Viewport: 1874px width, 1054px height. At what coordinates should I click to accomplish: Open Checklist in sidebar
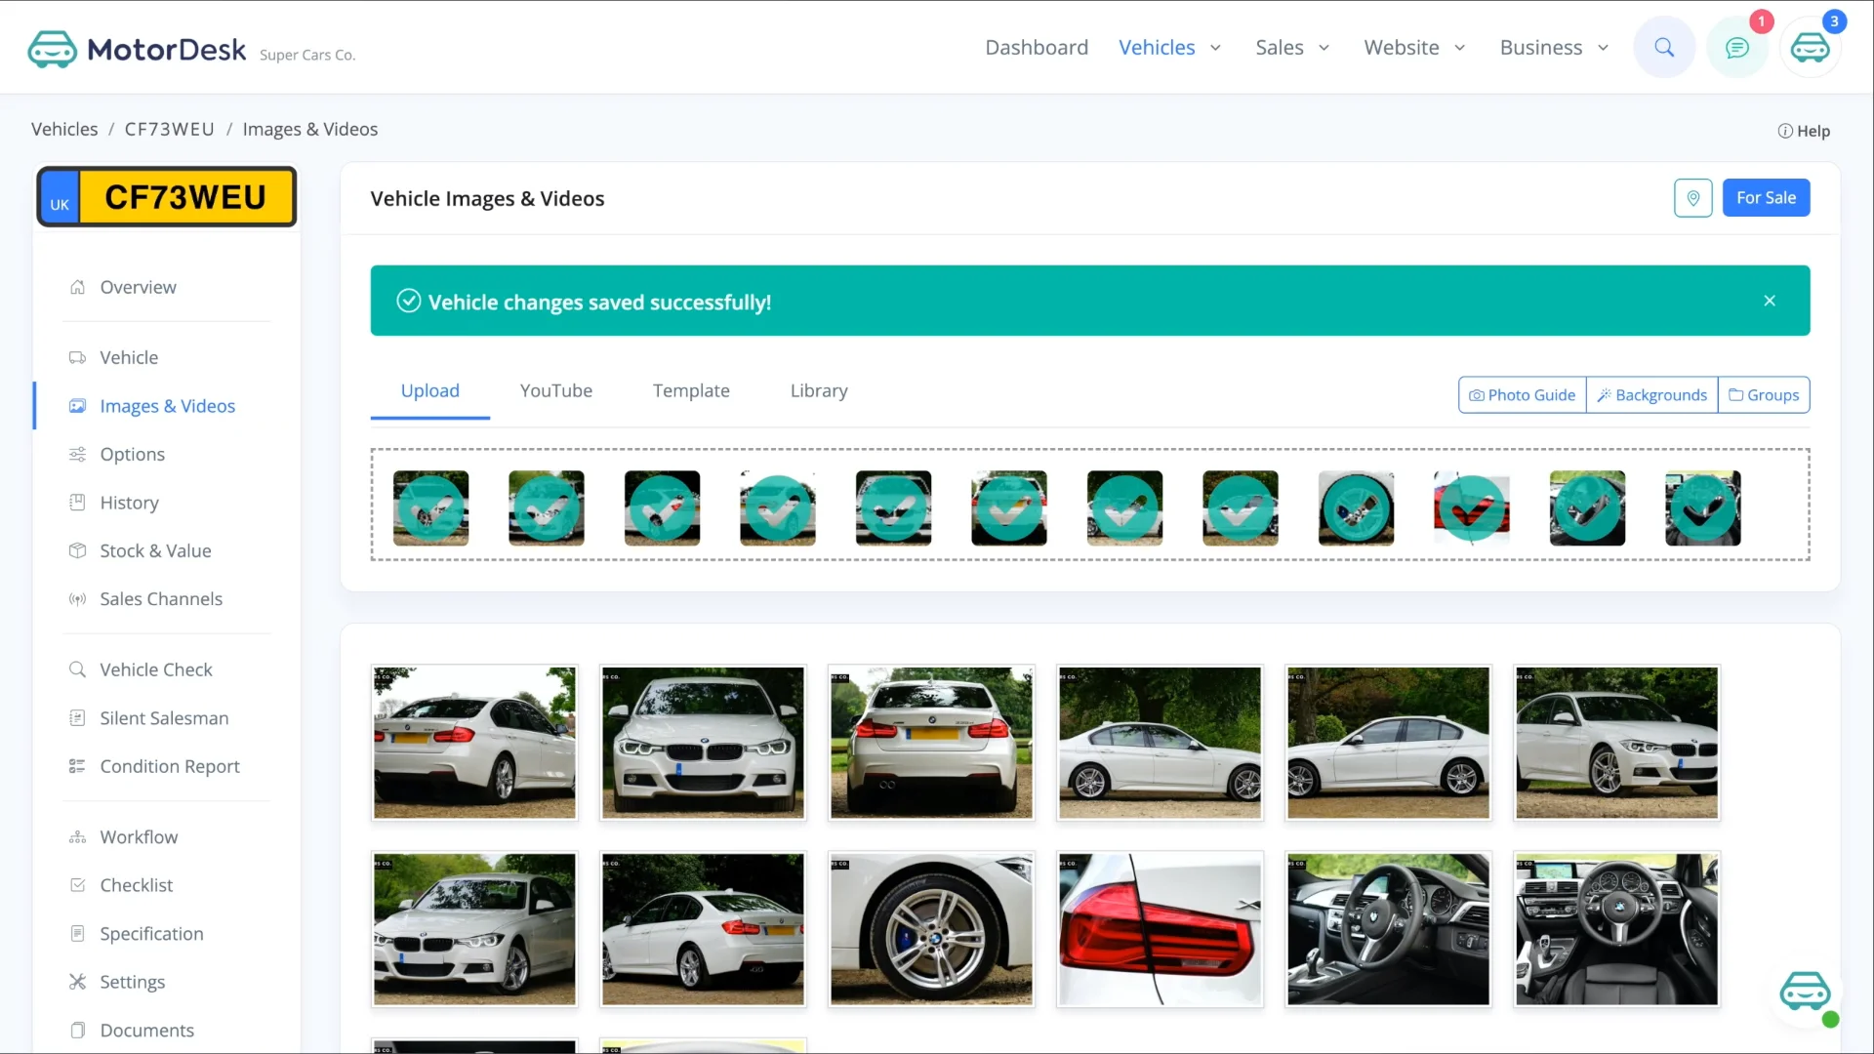click(x=137, y=885)
